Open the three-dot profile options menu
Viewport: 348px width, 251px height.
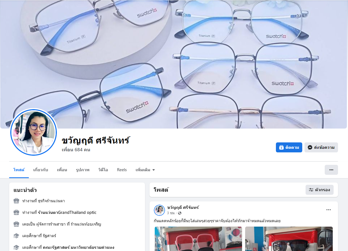coord(331,170)
